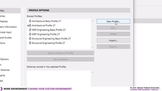Click the schemes list up arrow
This screenshot has width=162, height=91.
tap(92, 73)
